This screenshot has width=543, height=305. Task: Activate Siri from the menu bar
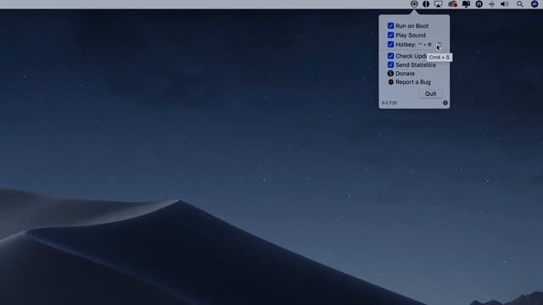coord(535,4)
